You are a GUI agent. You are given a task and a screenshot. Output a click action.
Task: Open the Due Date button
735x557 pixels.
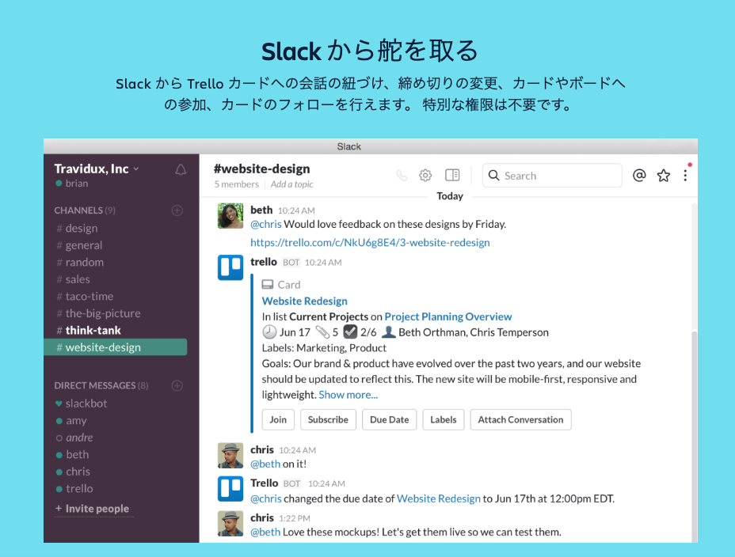(389, 420)
